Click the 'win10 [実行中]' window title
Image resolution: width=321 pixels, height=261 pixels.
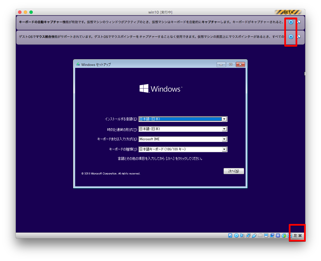tap(160, 12)
